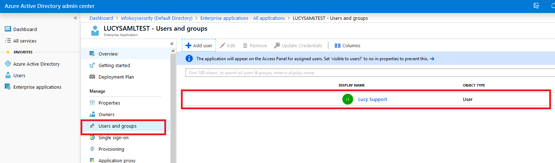This screenshot has width=555, height=163.
Task: Click the plus icon for Add user
Action: point(188,45)
